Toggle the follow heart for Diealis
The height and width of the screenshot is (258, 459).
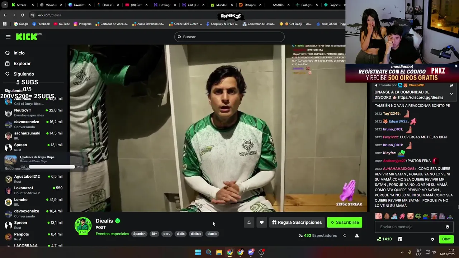[x=262, y=223]
